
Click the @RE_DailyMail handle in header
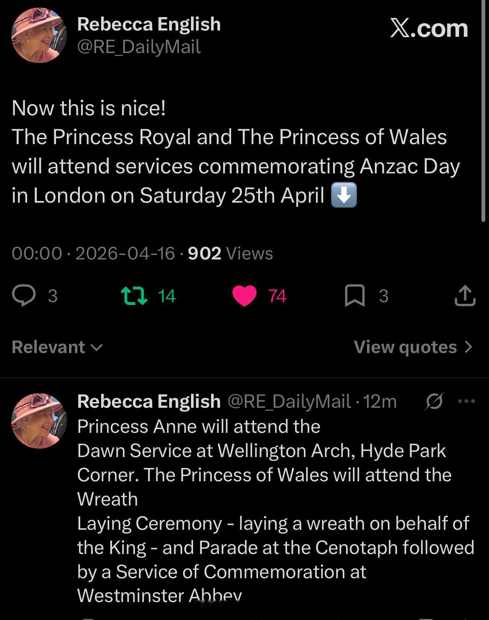coord(139,46)
